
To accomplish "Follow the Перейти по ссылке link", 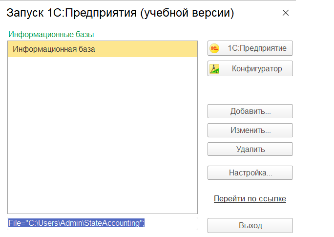I will (x=250, y=198).
